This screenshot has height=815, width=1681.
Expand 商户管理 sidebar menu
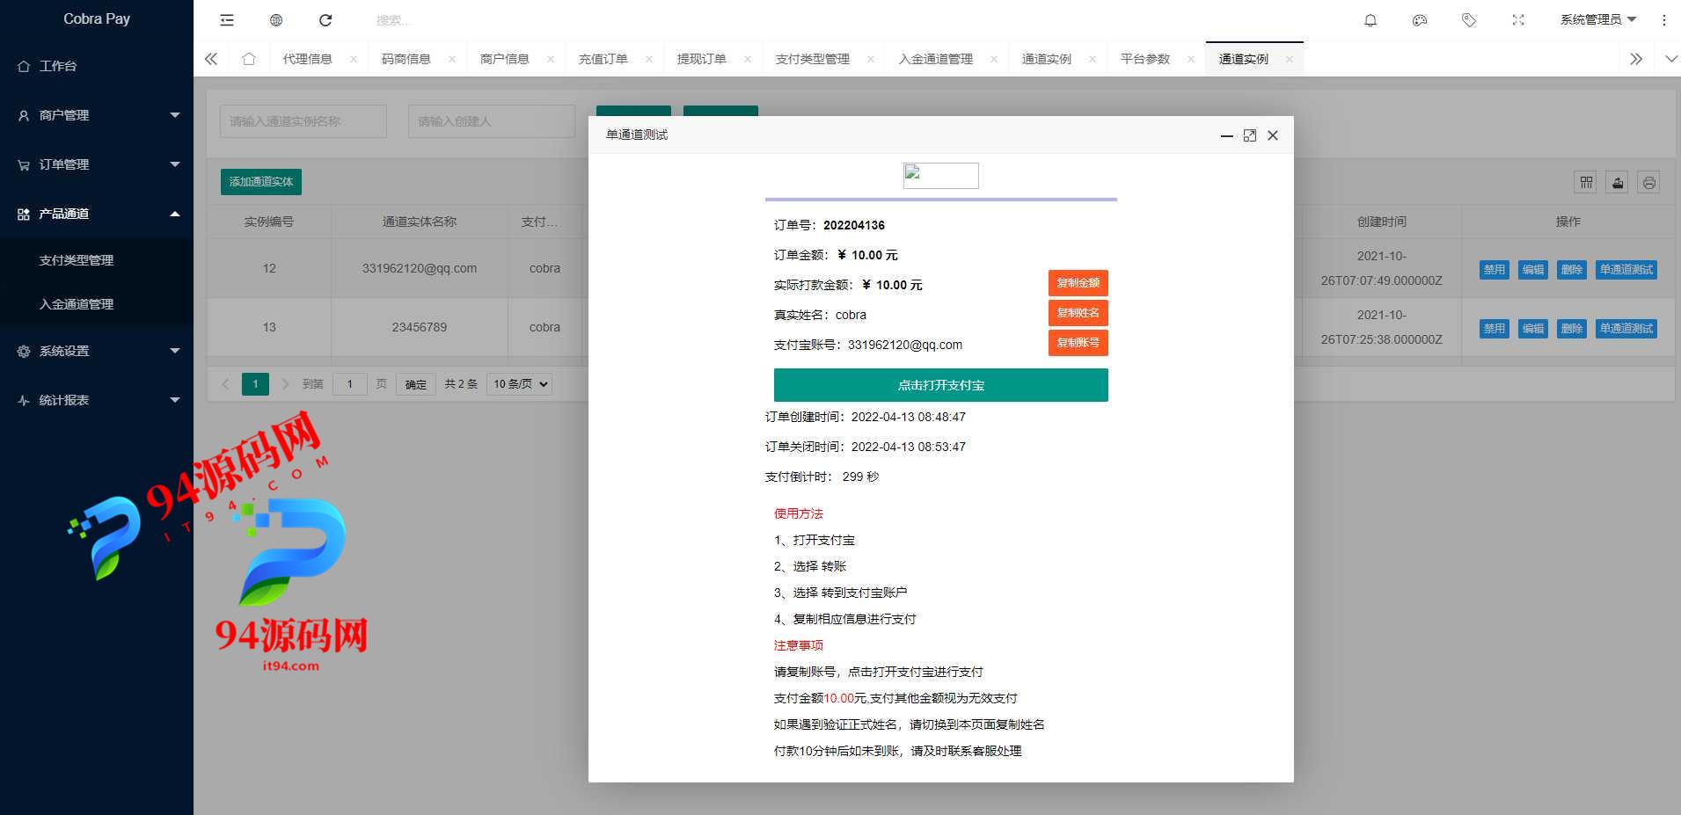[x=97, y=115]
